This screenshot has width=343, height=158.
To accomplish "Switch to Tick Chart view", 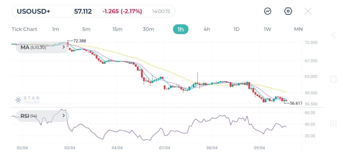I will point(24,29).
